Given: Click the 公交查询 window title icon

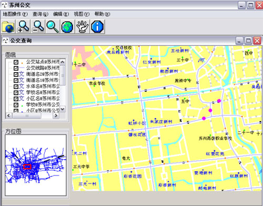Looking at the screenshot, I should pos(6,41).
